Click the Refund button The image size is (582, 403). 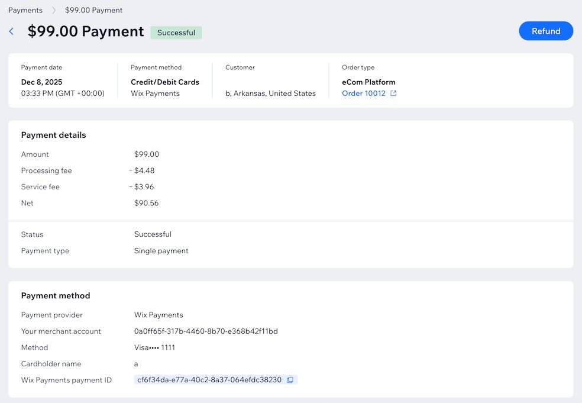coord(545,31)
